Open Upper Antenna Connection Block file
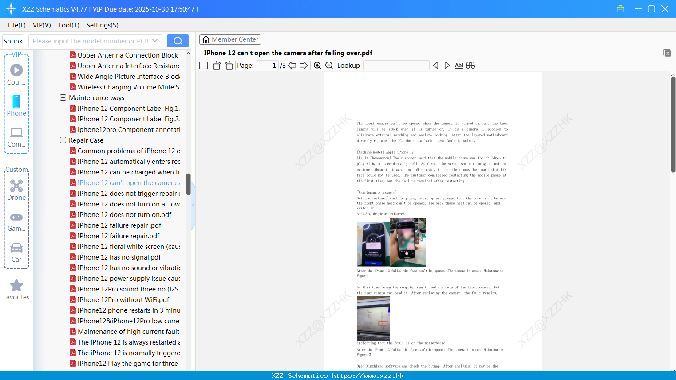 [x=124, y=55]
